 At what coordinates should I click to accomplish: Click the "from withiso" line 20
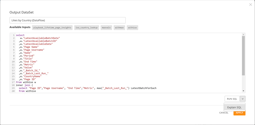27,91
